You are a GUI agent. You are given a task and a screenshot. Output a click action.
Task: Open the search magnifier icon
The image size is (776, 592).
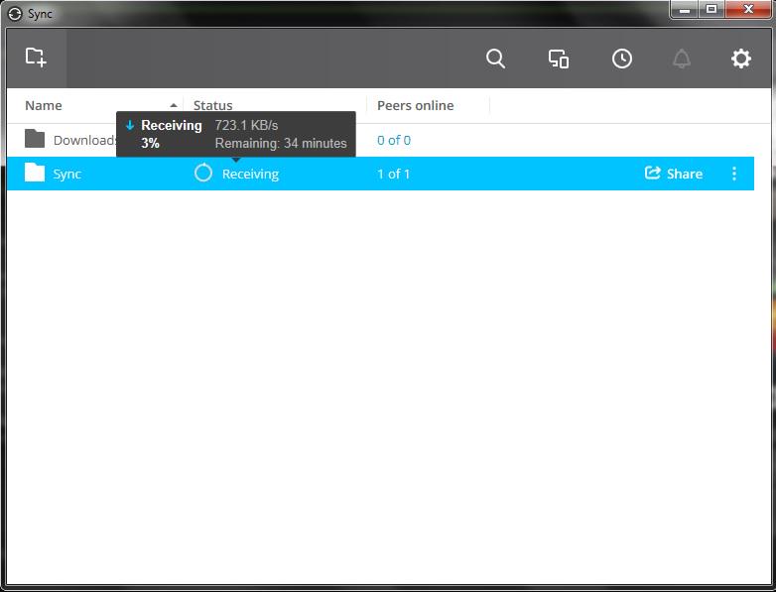point(495,59)
